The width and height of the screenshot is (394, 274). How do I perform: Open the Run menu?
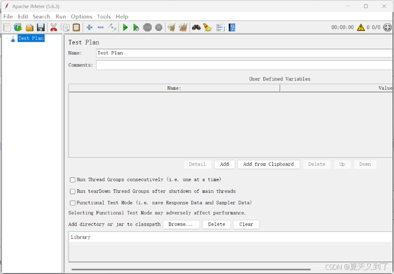point(61,17)
